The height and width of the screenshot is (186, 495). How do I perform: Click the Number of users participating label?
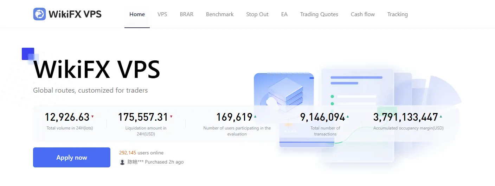237,131
